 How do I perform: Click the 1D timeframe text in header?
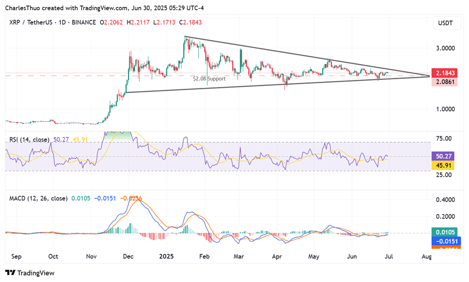tap(62, 23)
